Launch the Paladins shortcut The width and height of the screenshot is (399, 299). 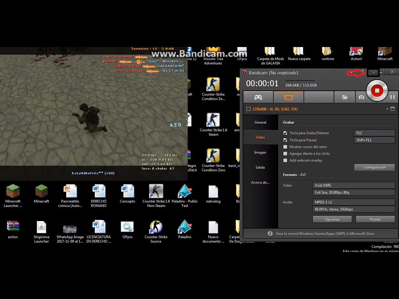click(185, 230)
